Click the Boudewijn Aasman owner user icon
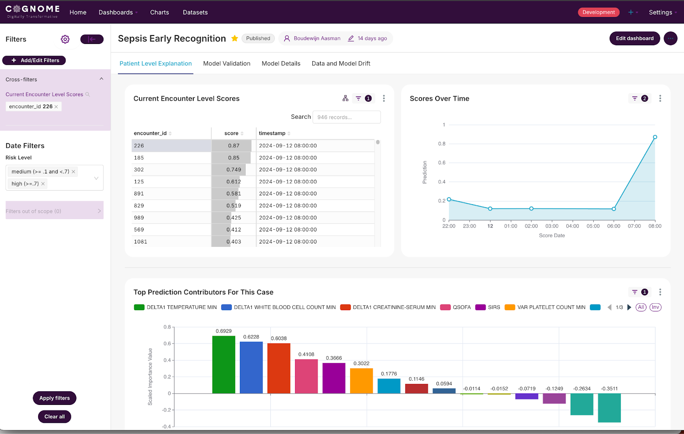Viewport: 684px width, 434px height. (x=287, y=38)
